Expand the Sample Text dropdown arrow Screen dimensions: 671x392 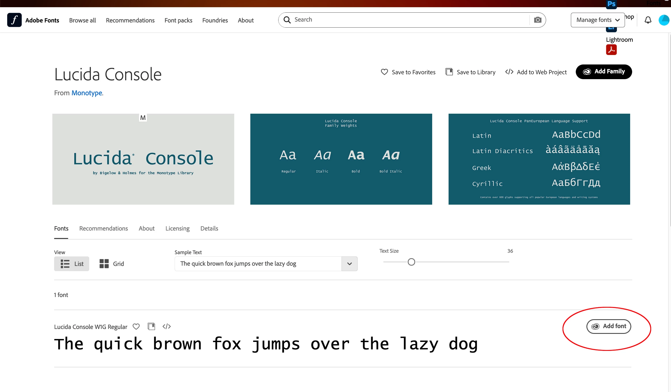tap(350, 264)
